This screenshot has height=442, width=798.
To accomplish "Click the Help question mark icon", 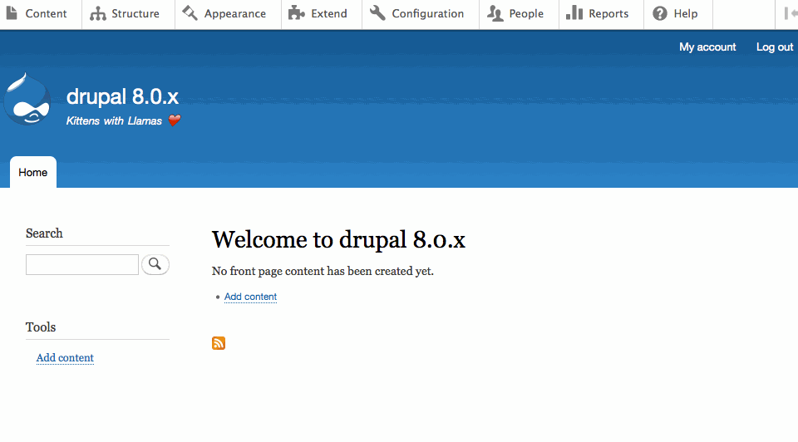I will click(659, 13).
